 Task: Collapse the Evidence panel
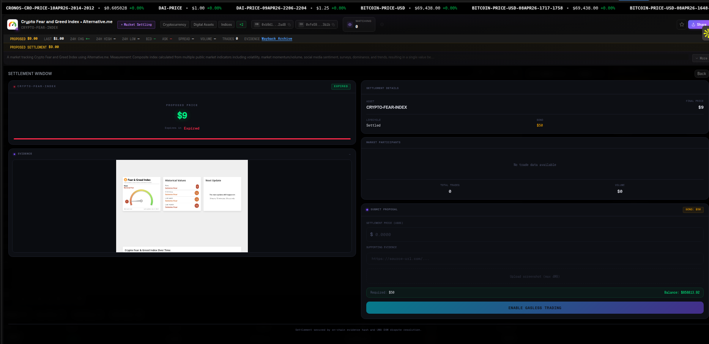tap(350, 154)
